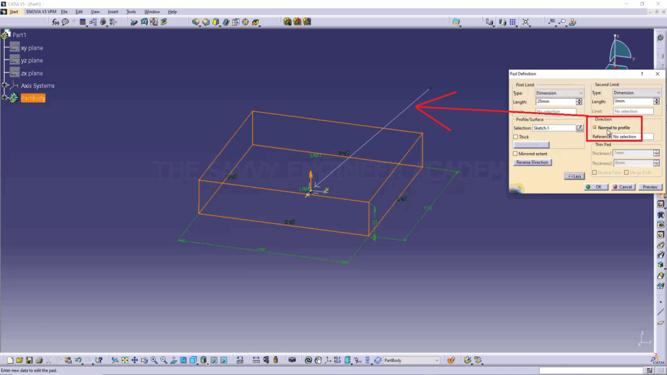The height and width of the screenshot is (375, 667).
Task: Click the sketch edit icon beside Sketch.1
Action: 579,128
